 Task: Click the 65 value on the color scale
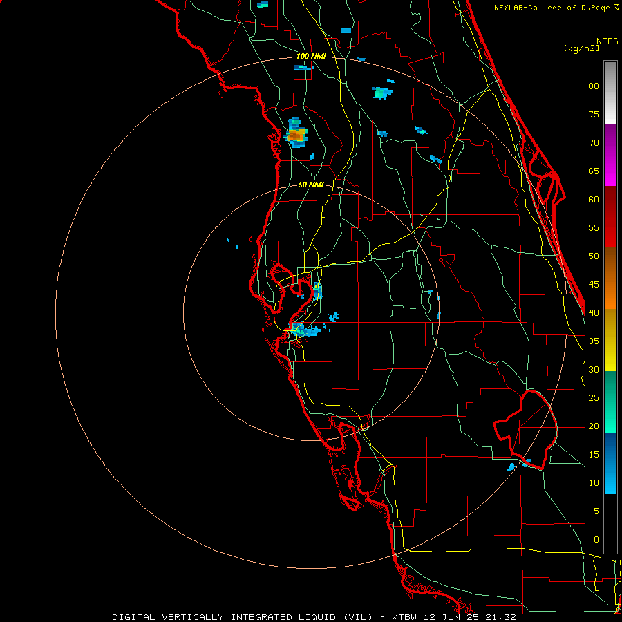point(594,171)
